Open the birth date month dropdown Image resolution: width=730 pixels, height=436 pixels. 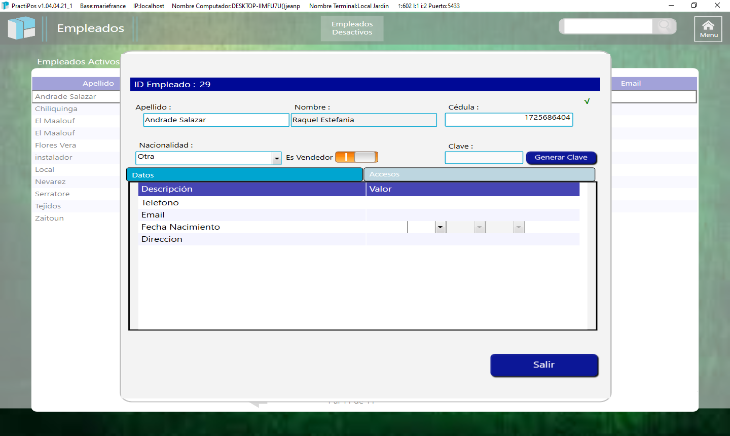click(x=479, y=227)
